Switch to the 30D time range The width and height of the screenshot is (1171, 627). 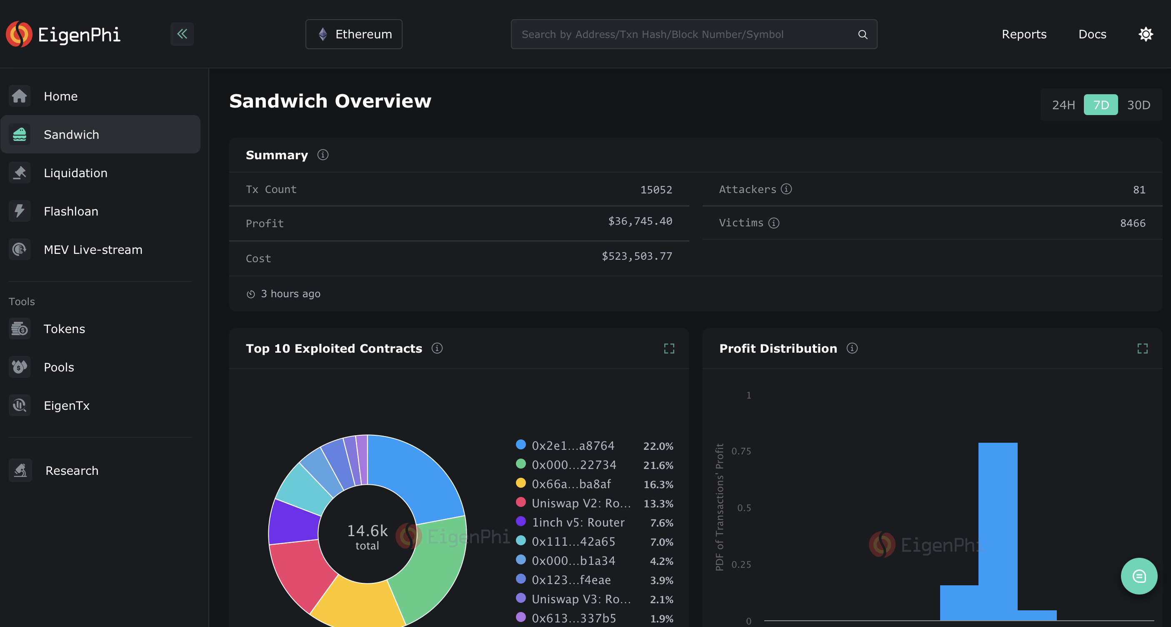(x=1138, y=105)
